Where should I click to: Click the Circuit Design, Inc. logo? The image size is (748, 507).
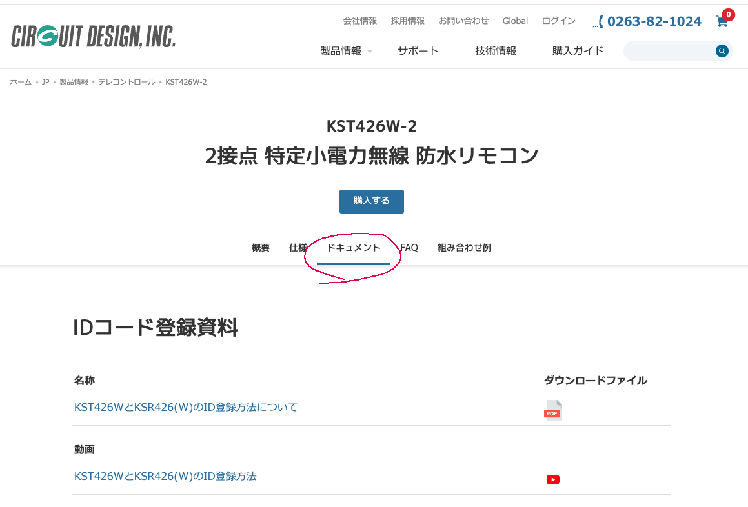[94, 37]
